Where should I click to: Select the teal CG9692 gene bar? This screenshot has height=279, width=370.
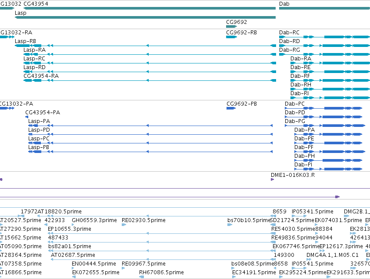[x=231, y=27]
